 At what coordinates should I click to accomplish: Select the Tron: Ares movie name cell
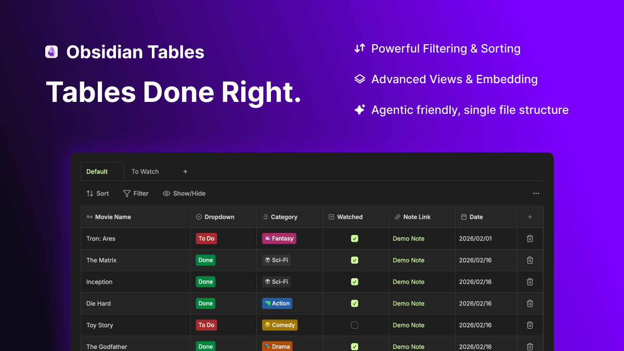(x=136, y=239)
